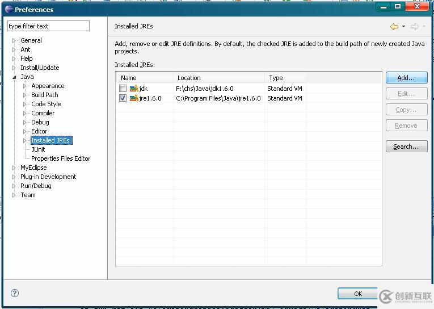Select Team preferences item
Viewport: 434px width, 309px height.
point(28,195)
